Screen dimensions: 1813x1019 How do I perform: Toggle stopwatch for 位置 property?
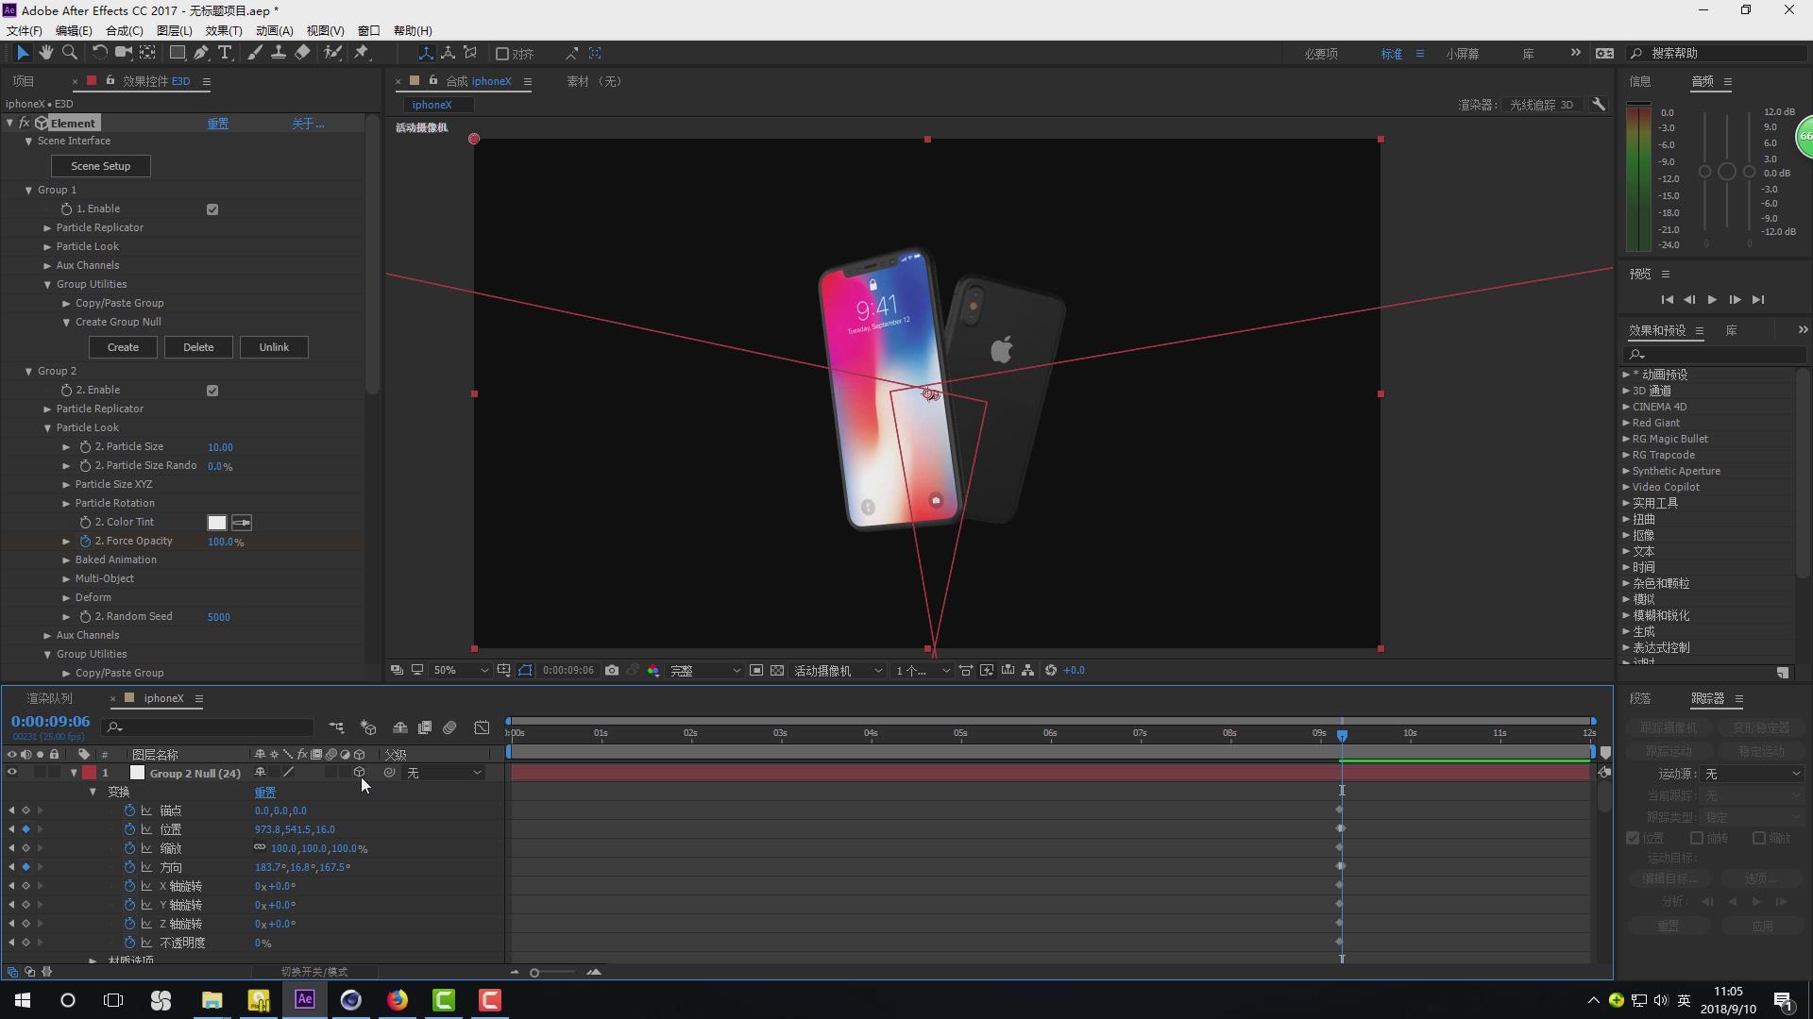click(129, 829)
